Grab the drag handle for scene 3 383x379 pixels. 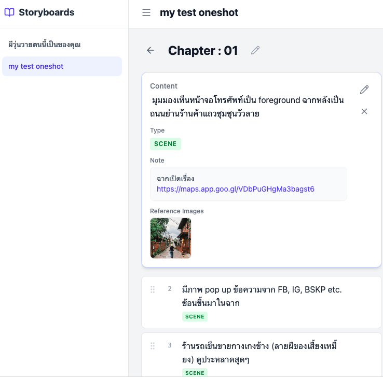click(x=153, y=346)
